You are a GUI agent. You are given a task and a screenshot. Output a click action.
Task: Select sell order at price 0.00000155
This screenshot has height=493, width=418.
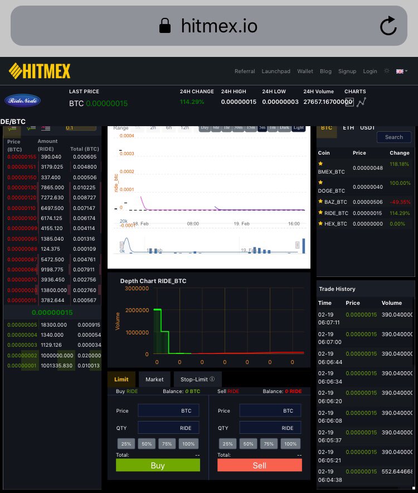[52, 156]
